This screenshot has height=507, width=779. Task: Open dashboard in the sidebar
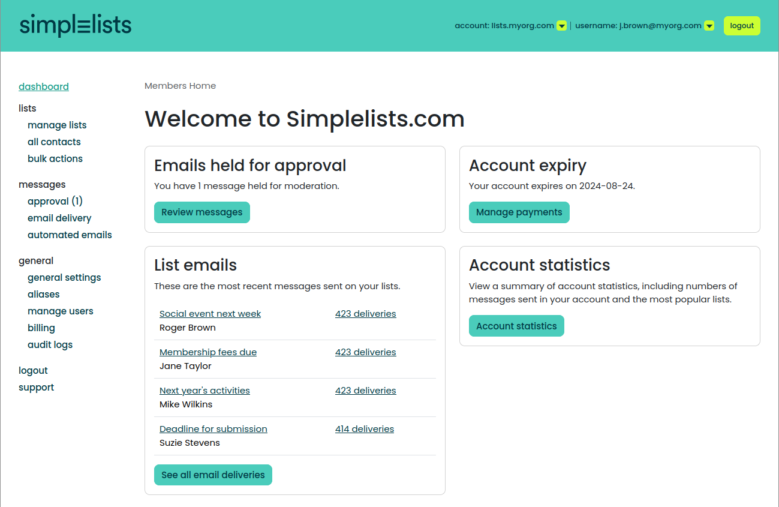[44, 86]
